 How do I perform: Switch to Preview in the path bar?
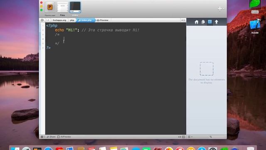[103, 20]
